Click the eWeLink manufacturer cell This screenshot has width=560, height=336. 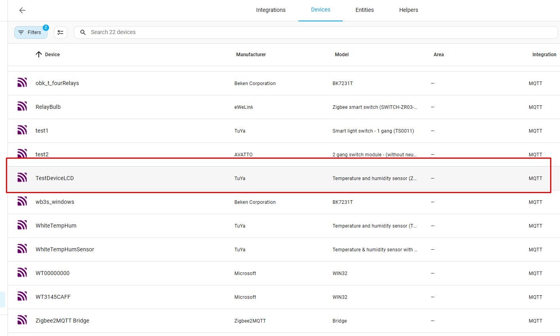pos(244,107)
